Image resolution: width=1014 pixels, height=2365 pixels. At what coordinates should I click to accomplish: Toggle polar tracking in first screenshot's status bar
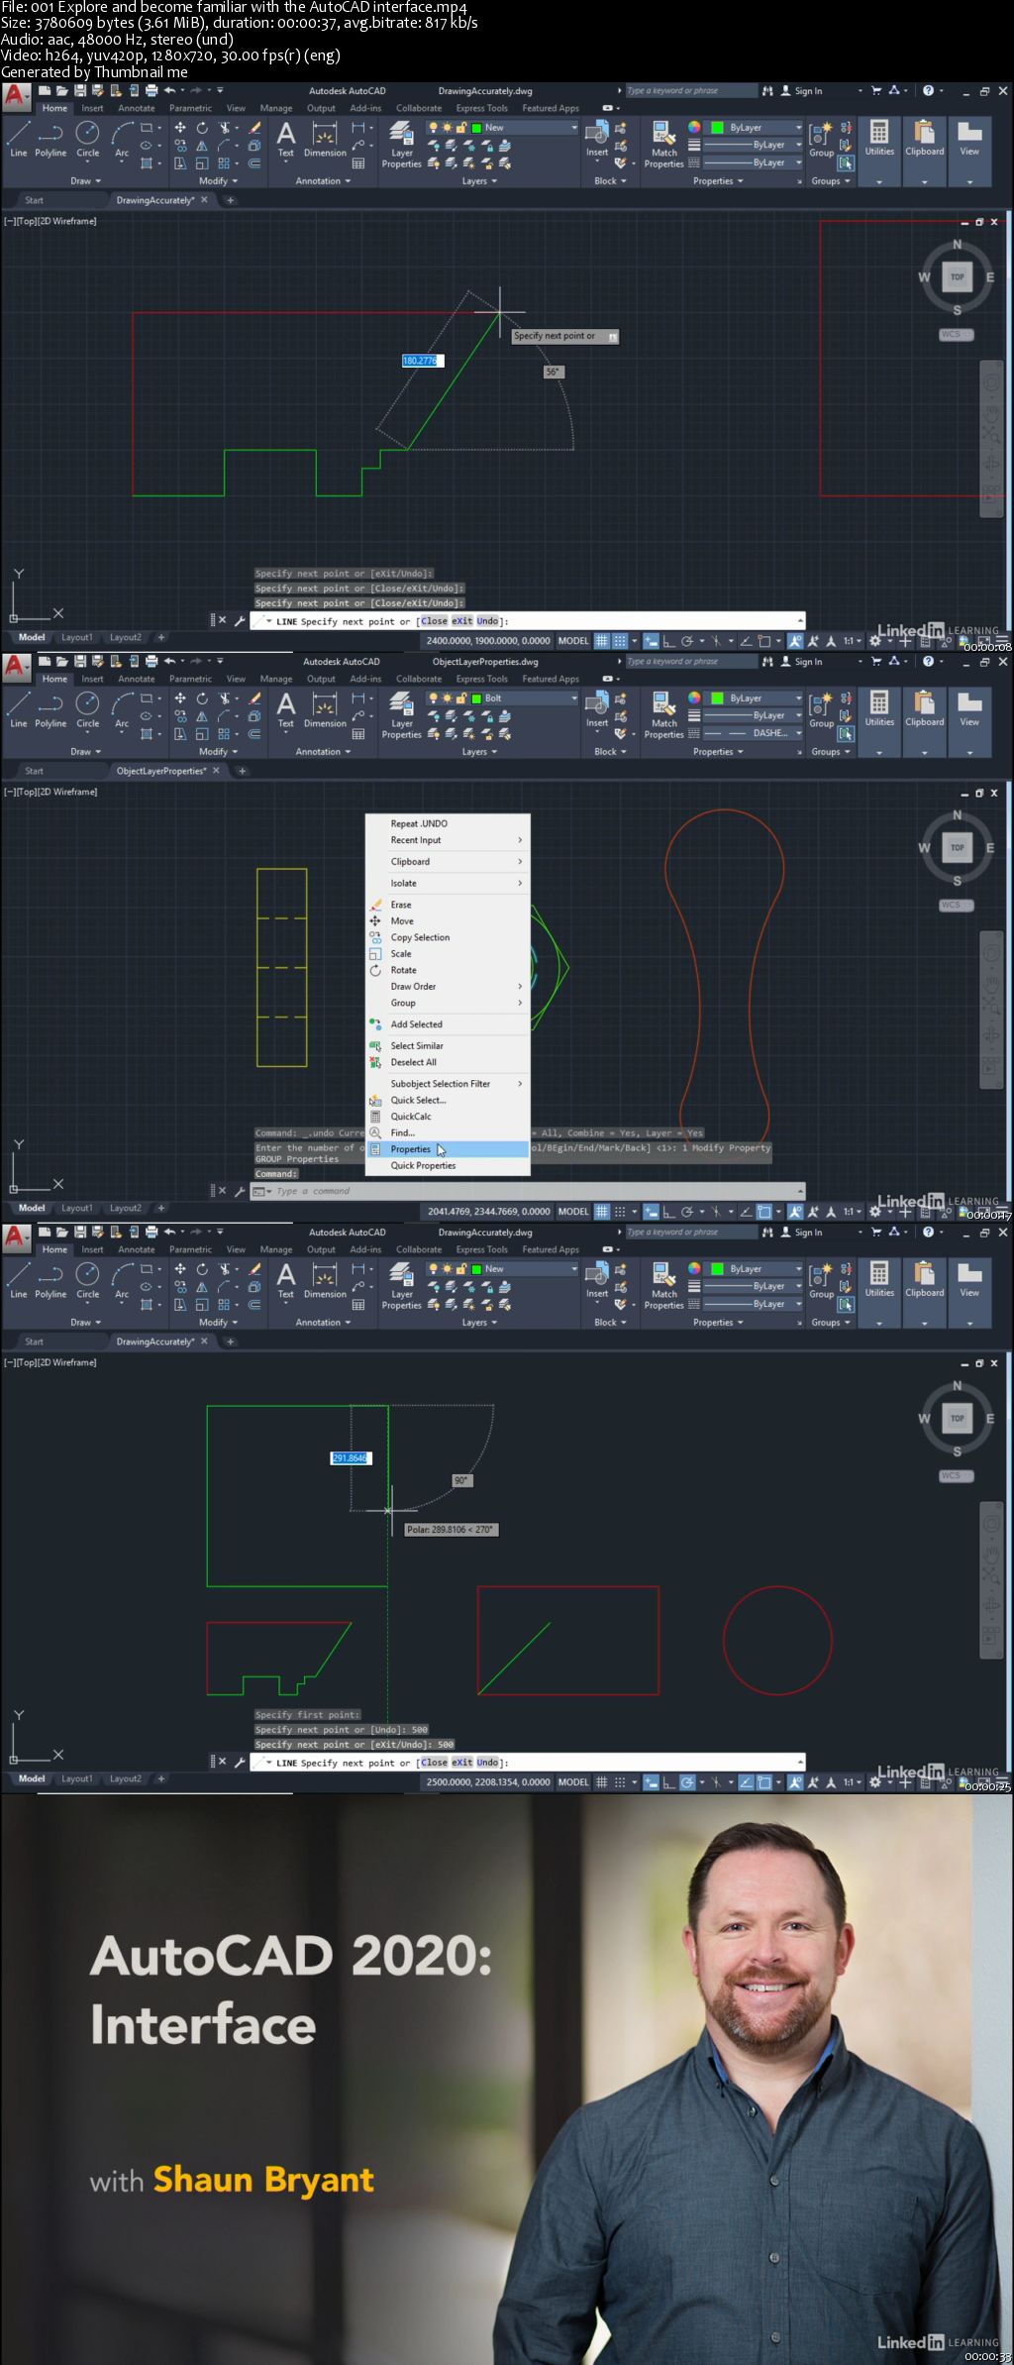coord(687,641)
